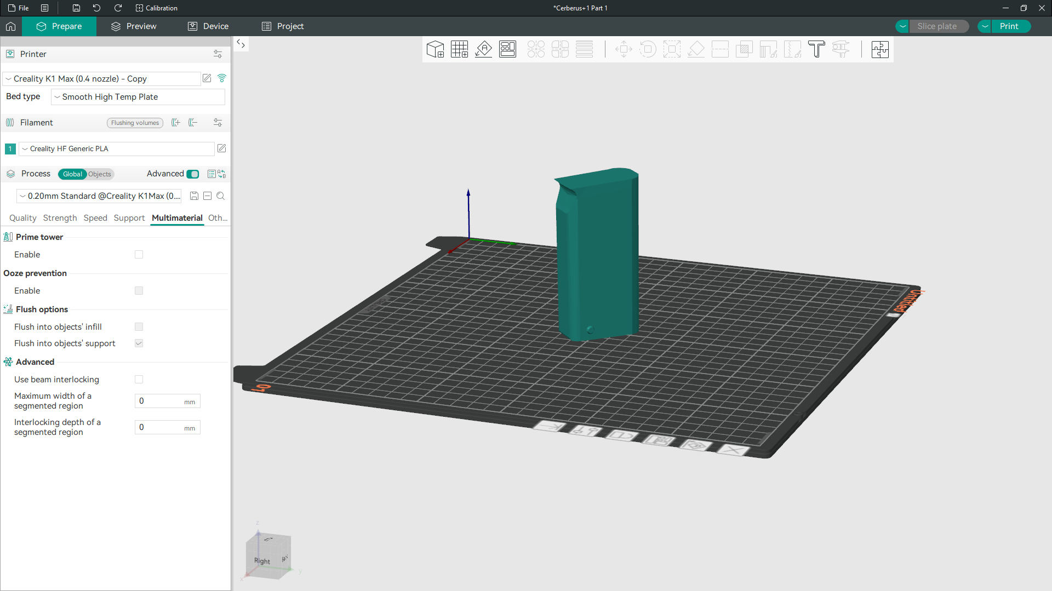Viewport: 1052px width, 591px height.
Task: Expand the Creality HF Generic PLA dropdown
Action: tap(116, 149)
